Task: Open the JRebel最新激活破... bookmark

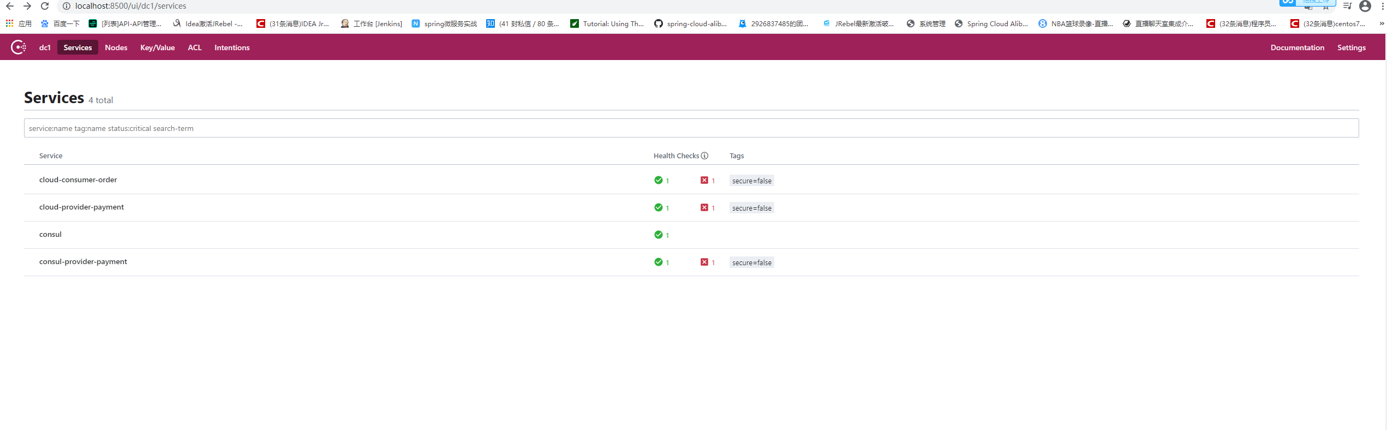Action: [858, 23]
